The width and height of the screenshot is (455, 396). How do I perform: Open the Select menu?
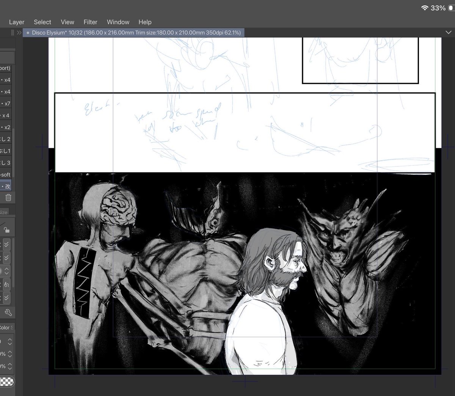pos(42,22)
